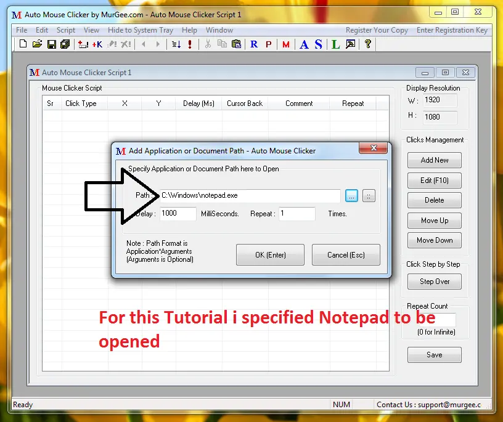This screenshot has height=422, width=503.
Task: Open the View menu
Action: point(91,30)
